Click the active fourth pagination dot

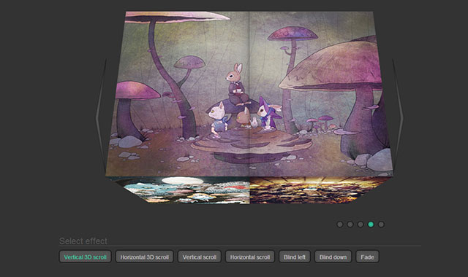pyautogui.click(x=371, y=225)
